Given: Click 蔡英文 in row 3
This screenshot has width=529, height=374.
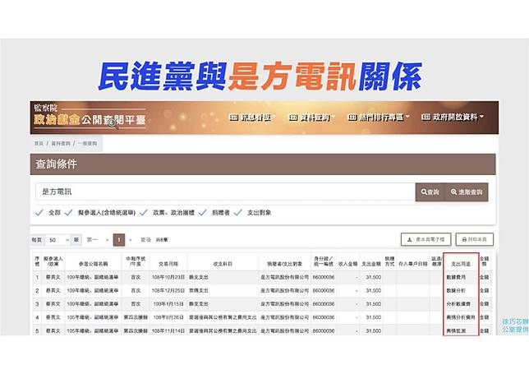Looking at the screenshot, I should pos(53,304).
